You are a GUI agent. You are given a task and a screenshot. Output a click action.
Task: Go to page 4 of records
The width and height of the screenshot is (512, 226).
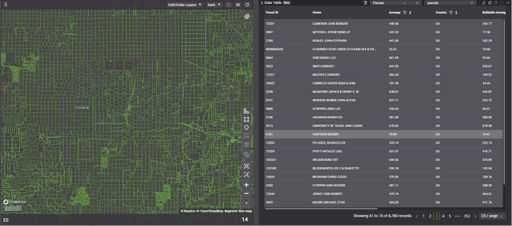[x=443, y=216]
